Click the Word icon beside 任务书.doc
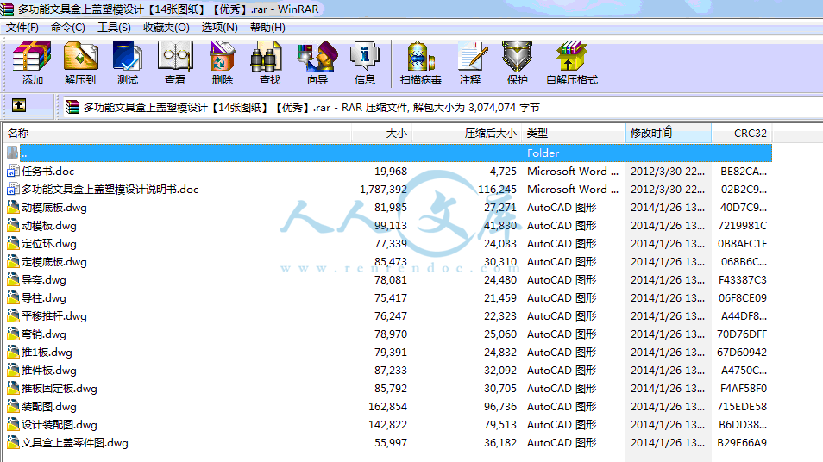 pos(13,171)
